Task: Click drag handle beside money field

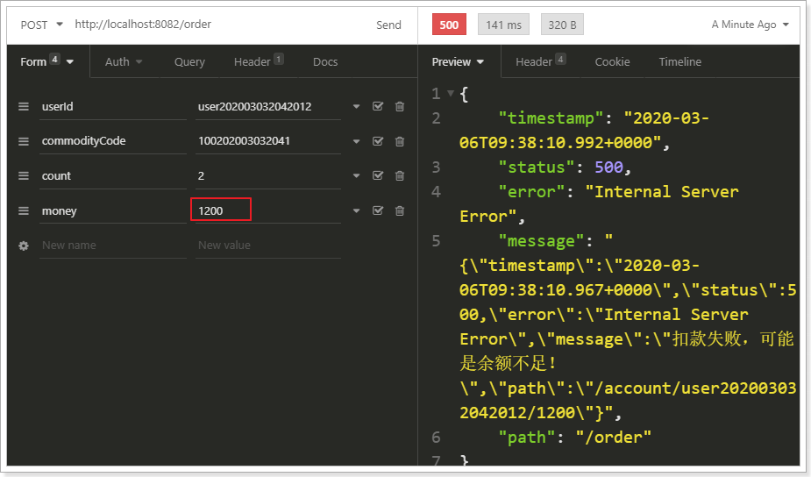Action: (24, 211)
